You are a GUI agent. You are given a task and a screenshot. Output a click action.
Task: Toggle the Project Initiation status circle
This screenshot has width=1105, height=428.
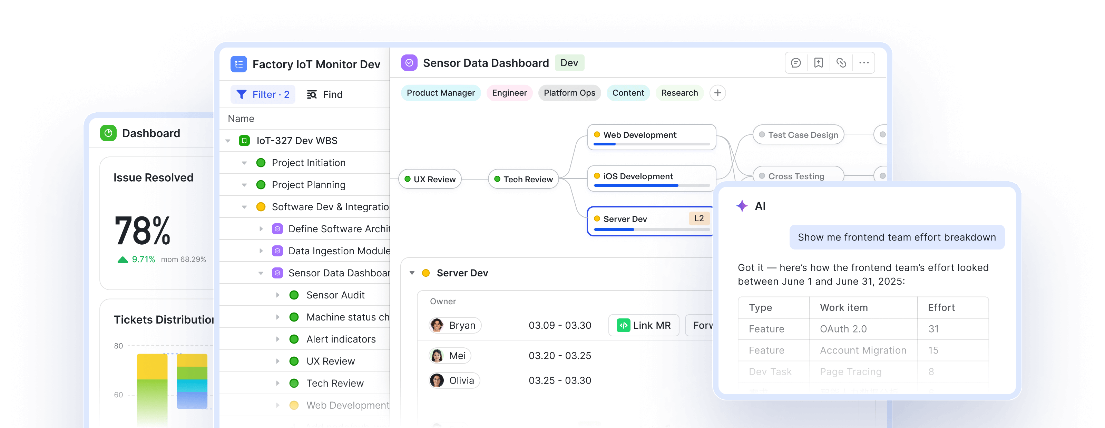(x=261, y=163)
